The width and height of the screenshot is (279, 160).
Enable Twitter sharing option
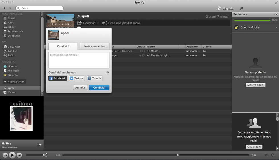click(77, 78)
